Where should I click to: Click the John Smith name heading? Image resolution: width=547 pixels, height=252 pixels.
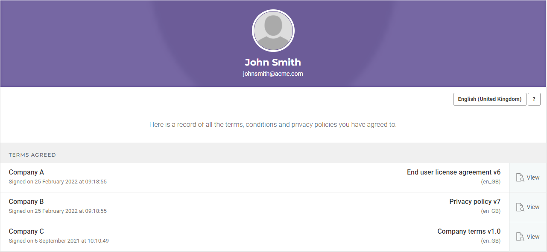point(273,62)
